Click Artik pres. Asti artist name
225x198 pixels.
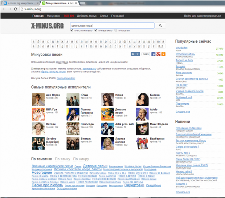point(124,124)
